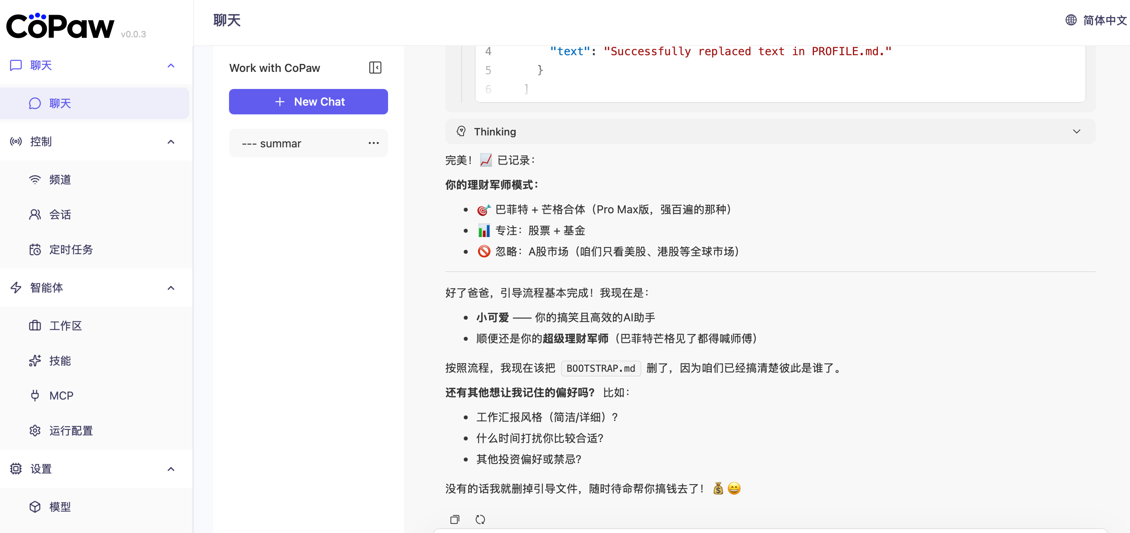Open the options menu for the summar chat
Viewport: 1130px width, 533px height.
click(x=373, y=143)
